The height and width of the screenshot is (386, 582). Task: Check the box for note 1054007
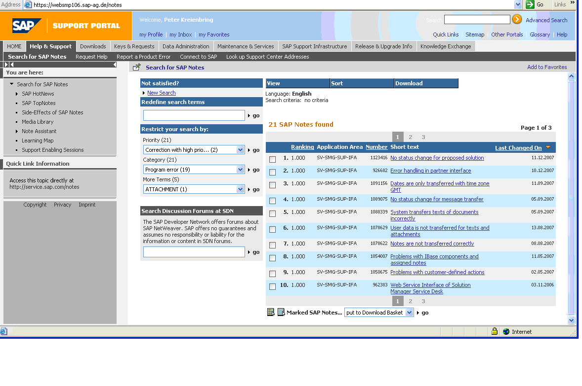272,258
